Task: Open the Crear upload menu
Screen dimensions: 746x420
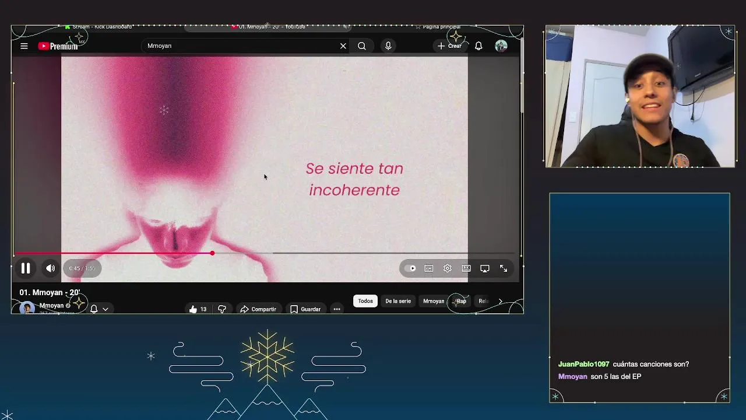Action: click(x=449, y=46)
